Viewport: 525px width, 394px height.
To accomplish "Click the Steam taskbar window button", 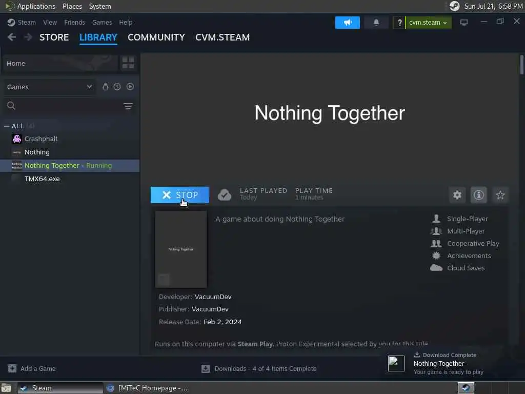I will [60, 388].
